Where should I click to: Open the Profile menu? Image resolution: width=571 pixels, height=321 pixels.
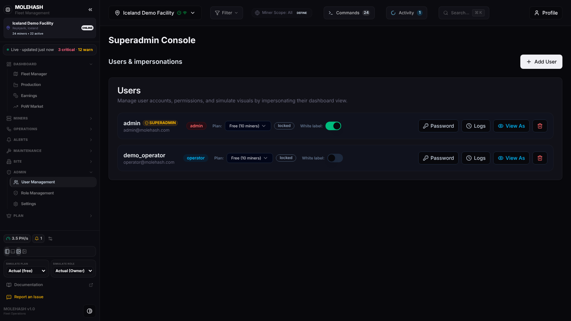[546, 13]
